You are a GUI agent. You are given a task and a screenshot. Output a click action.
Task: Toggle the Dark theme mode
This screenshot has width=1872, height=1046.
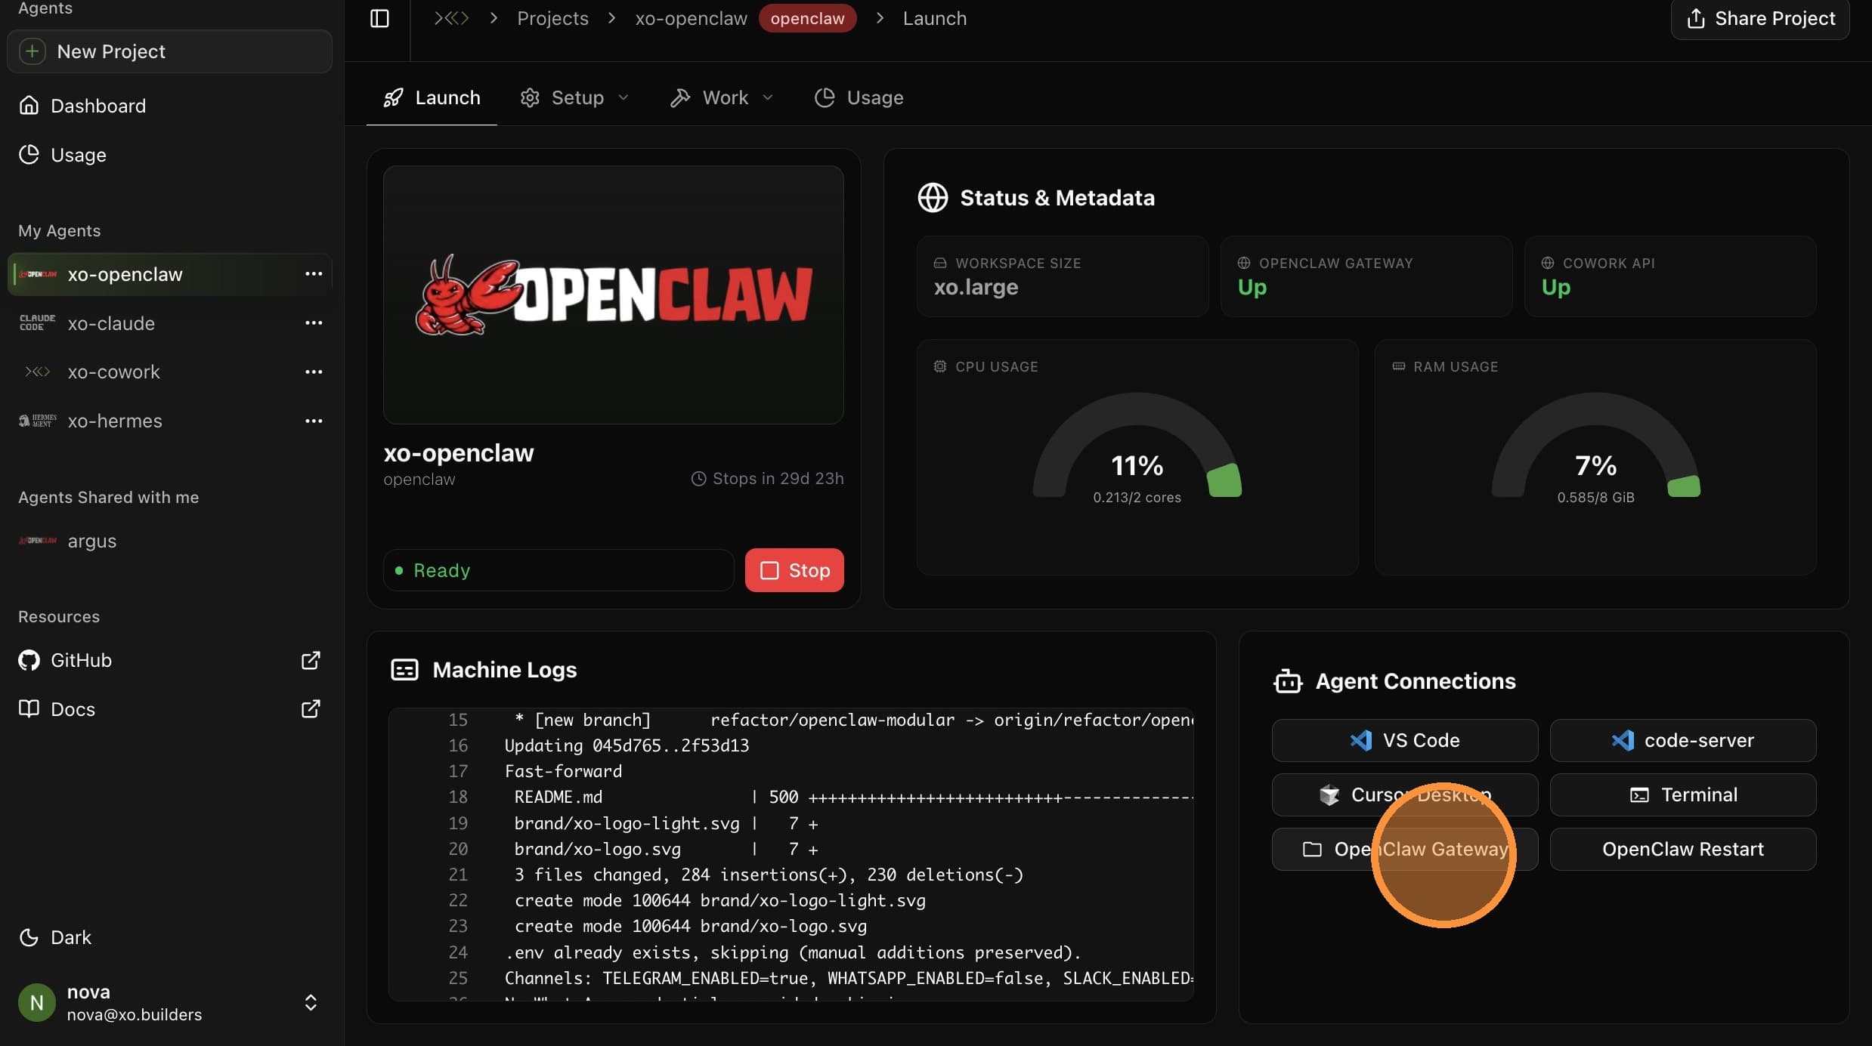point(55,937)
